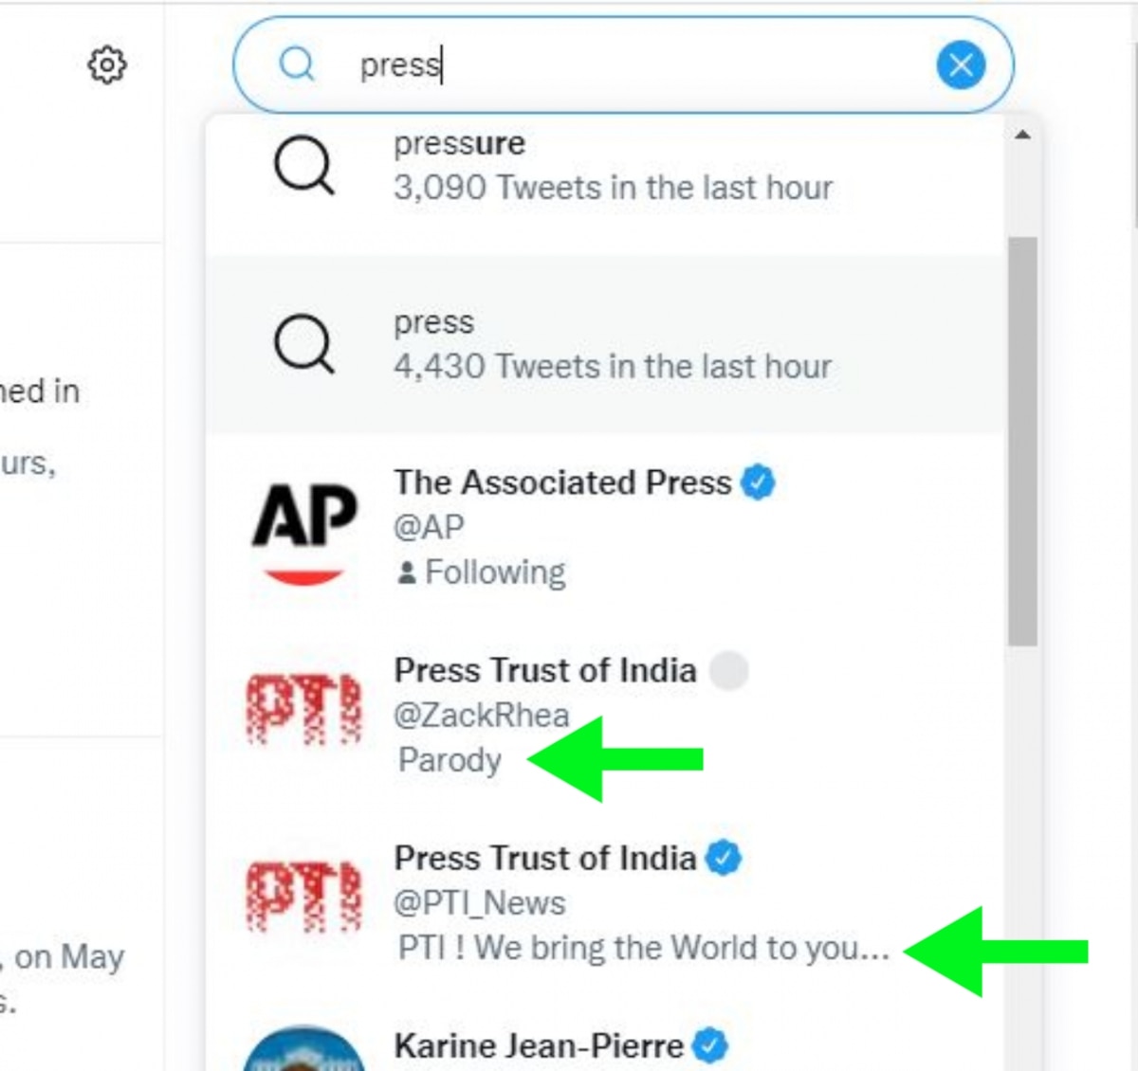Click the verified badge on official PTI
Screen dimensions: 1138x1071
point(725,858)
